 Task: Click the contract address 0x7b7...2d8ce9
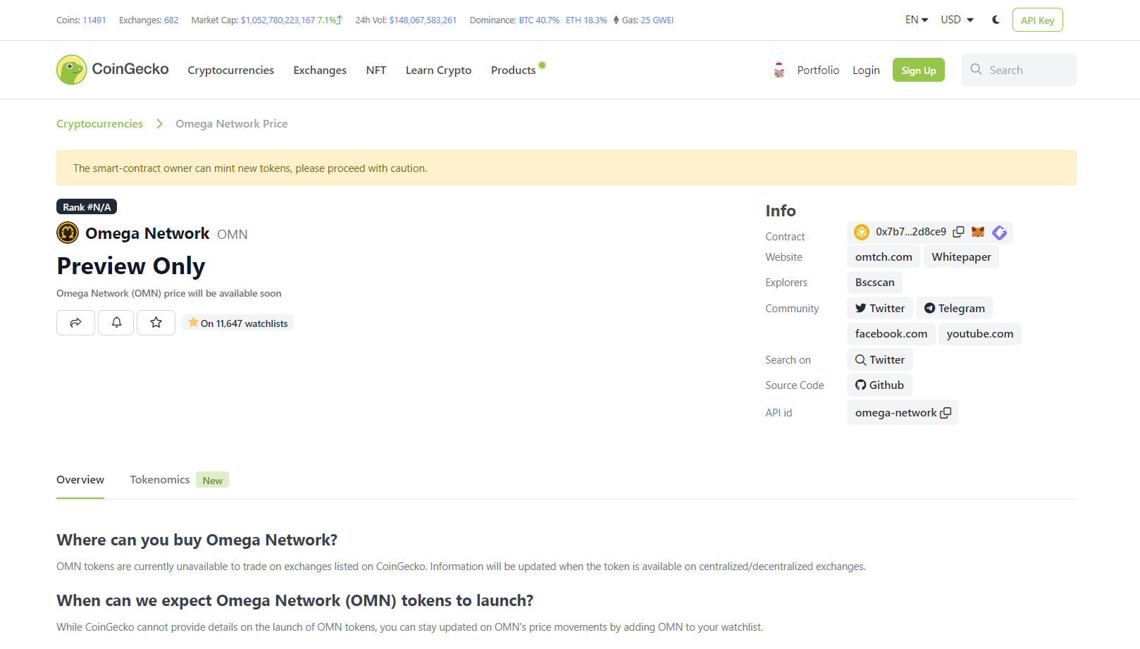911,232
